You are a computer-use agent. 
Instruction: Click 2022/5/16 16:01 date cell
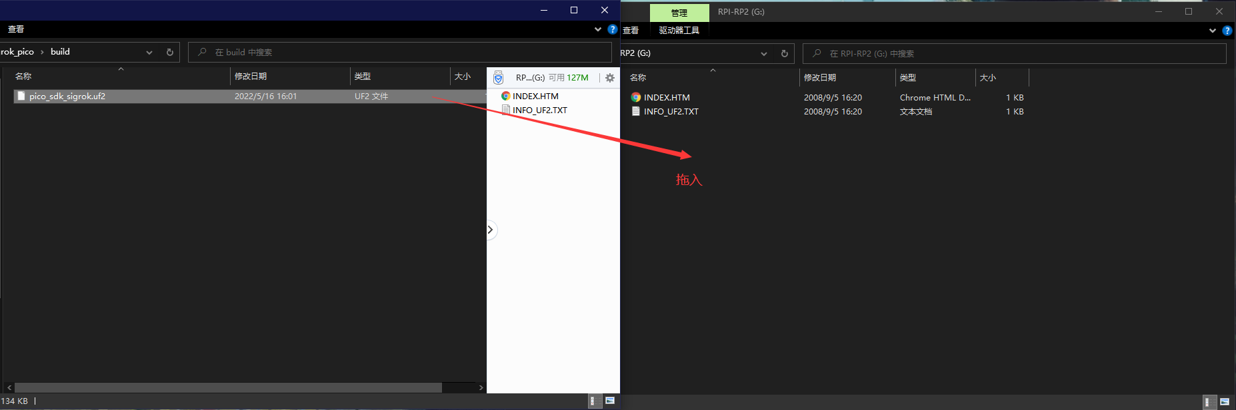pyautogui.click(x=266, y=97)
